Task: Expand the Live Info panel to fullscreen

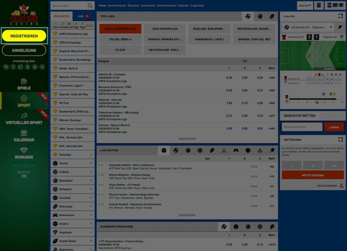Action: pyautogui.click(x=340, y=16)
